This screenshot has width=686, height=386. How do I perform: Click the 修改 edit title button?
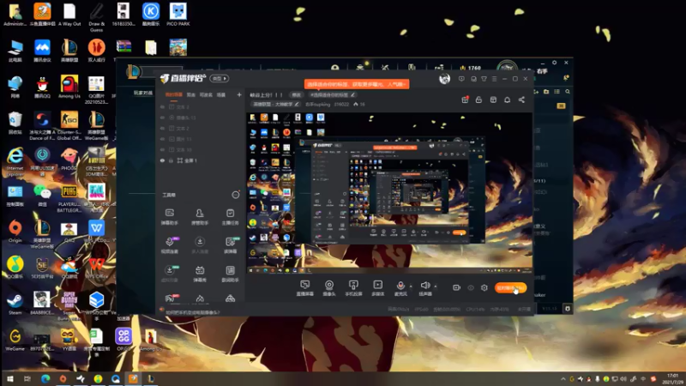[x=296, y=94]
